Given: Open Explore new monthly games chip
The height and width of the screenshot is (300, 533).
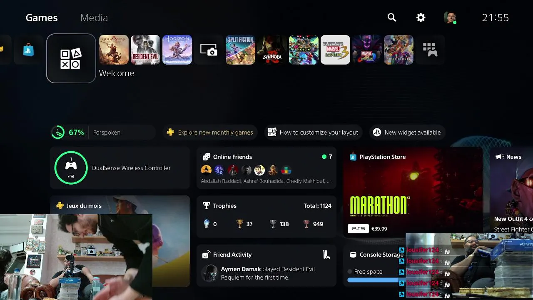Looking at the screenshot, I should pos(210,132).
